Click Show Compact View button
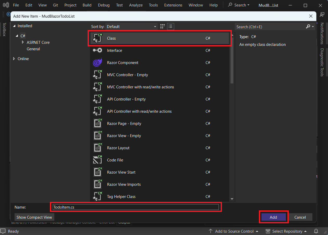Viewport: 328px width, 235px height. click(34, 217)
